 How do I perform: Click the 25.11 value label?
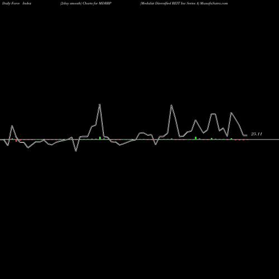coord(257,134)
